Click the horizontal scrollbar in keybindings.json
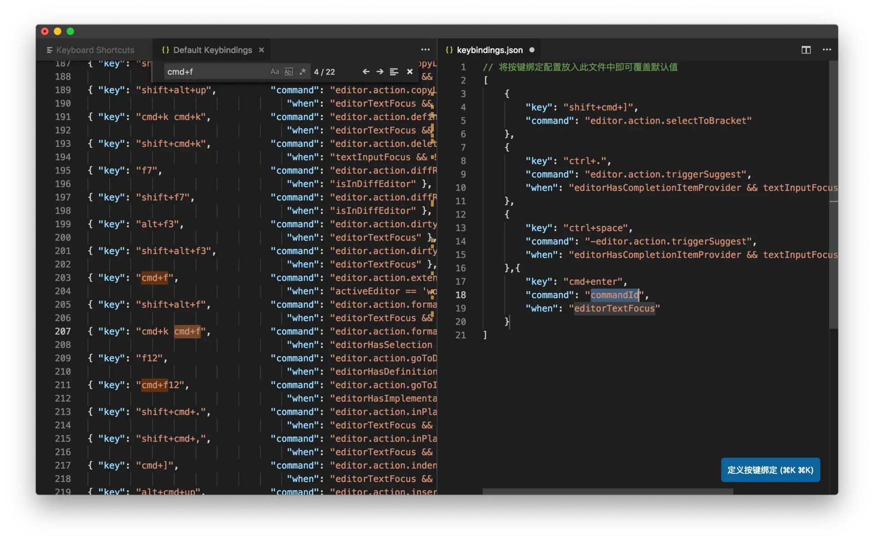 [x=608, y=491]
